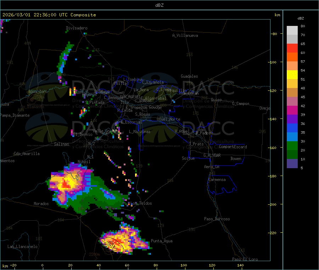Click the Paso_Barroso label
This screenshot has width=319, height=270.
pos(217,219)
